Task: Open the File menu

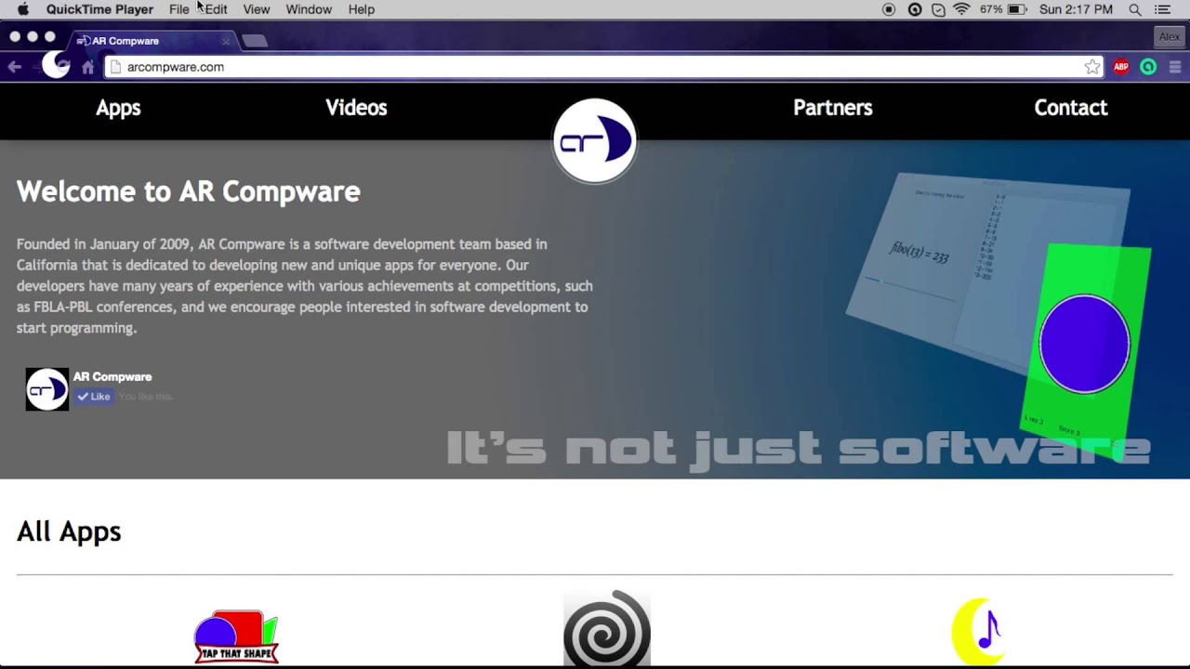Action: 179,9
